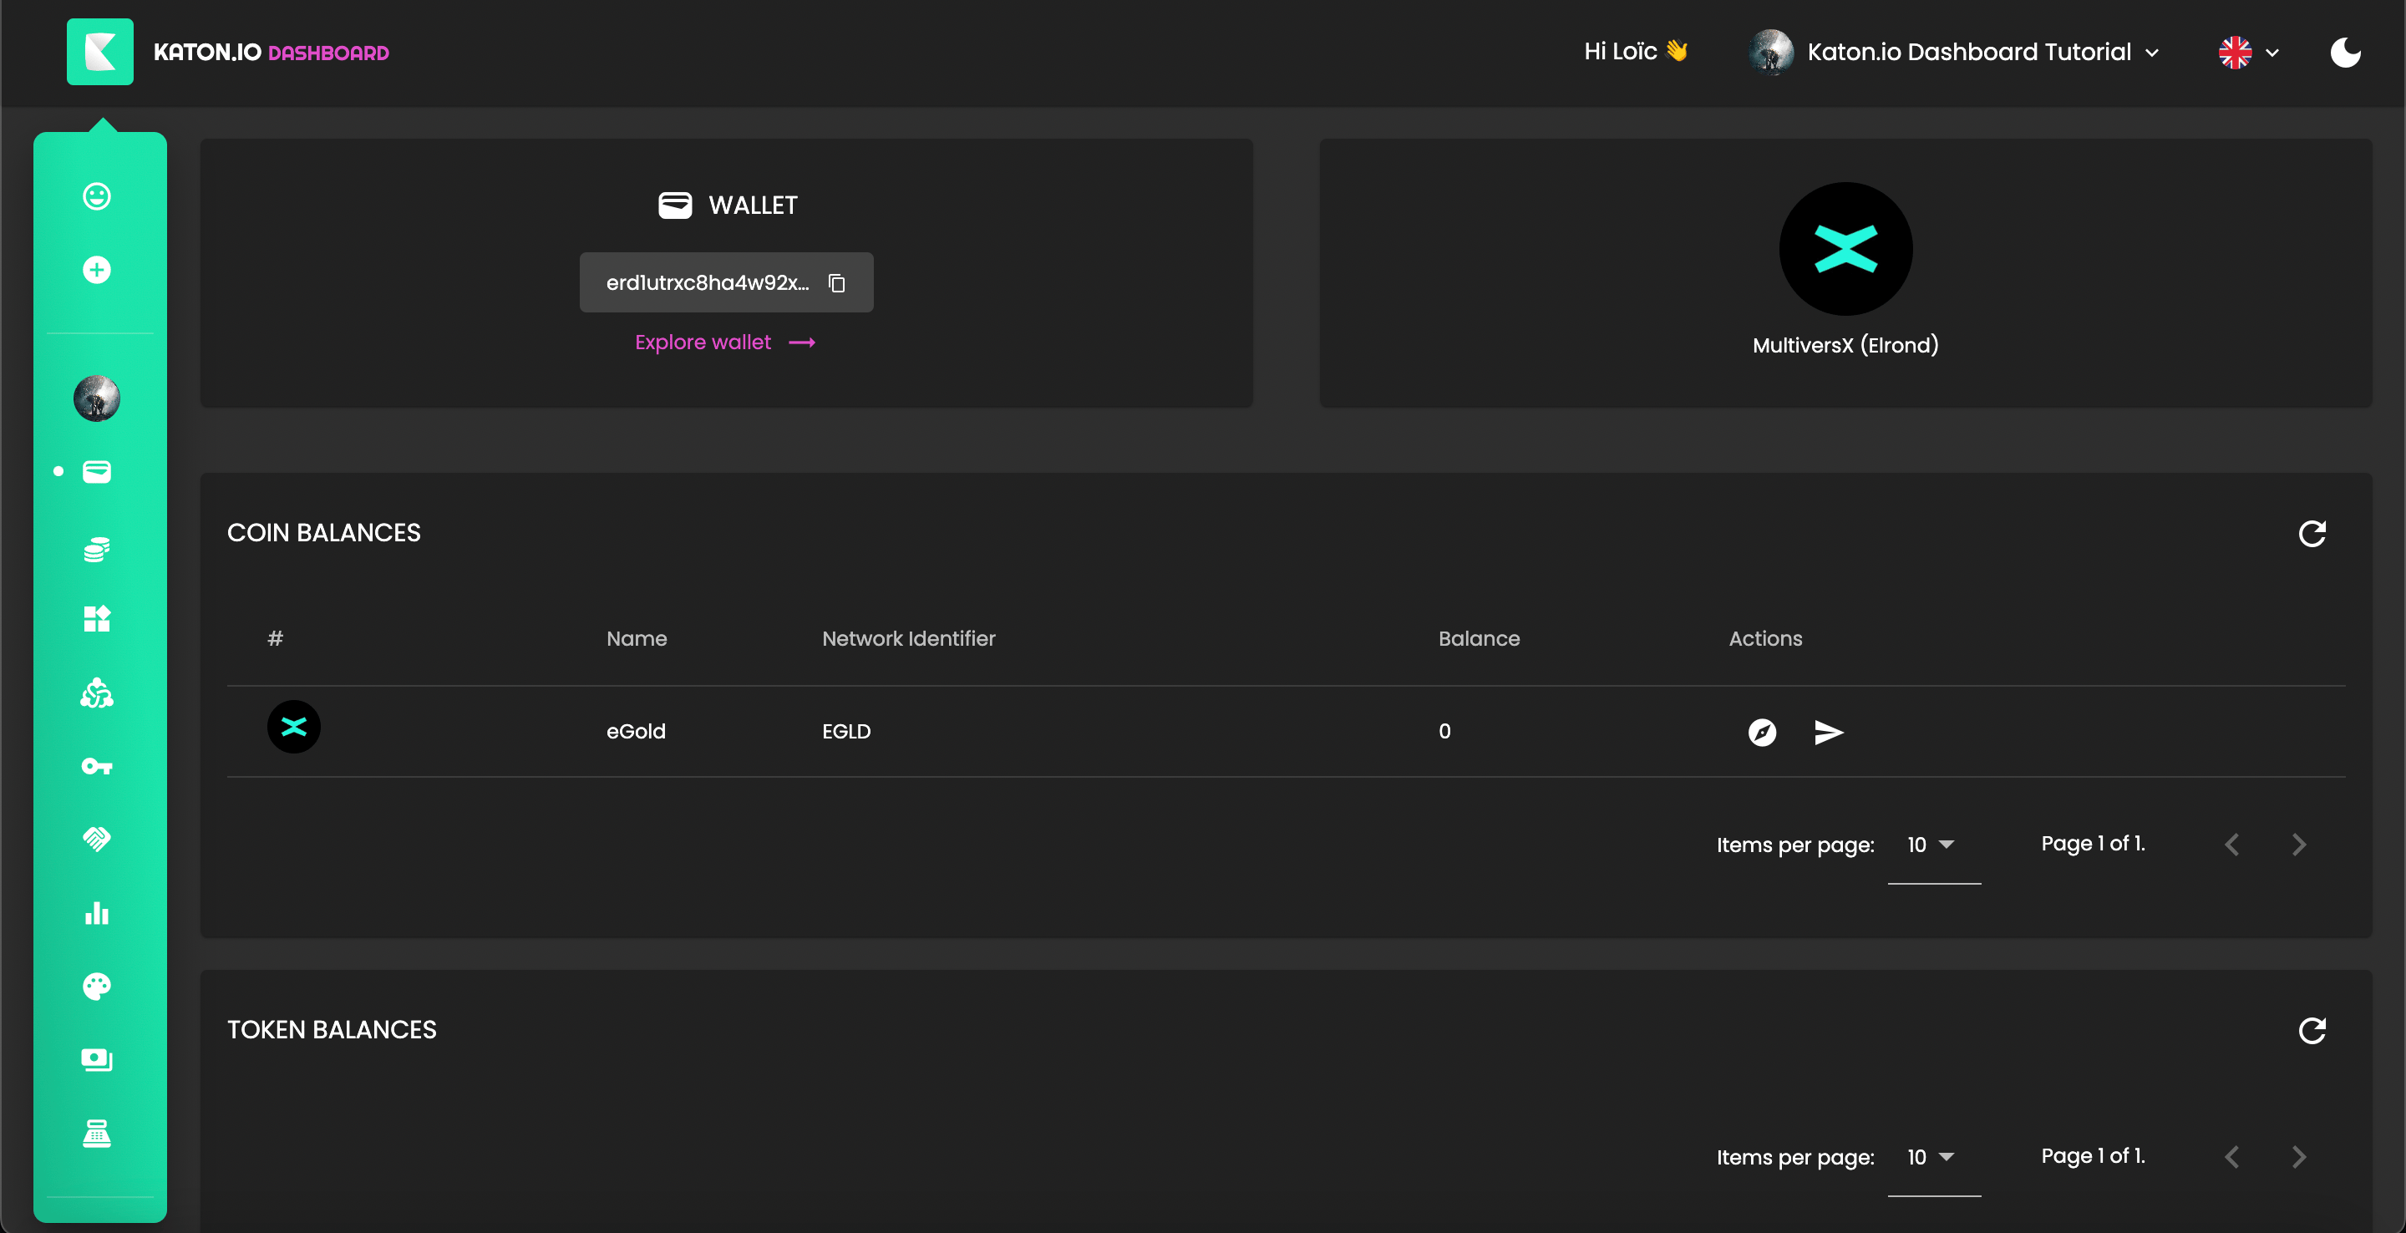Viewport: 2406px width, 1233px height.
Task: Open Coin Balances items per page dropdown
Action: (1933, 845)
